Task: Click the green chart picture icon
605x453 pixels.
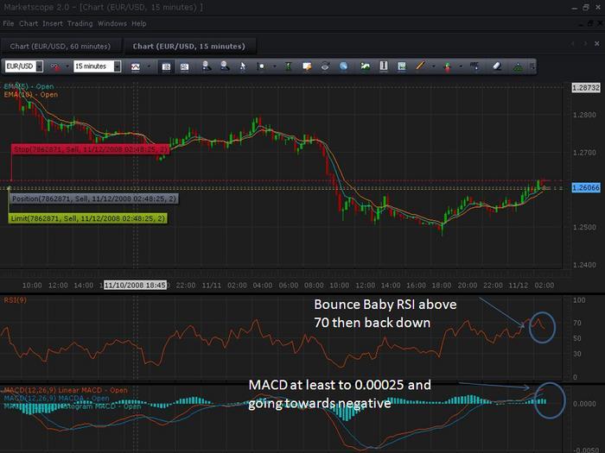Action: click(365, 66)
